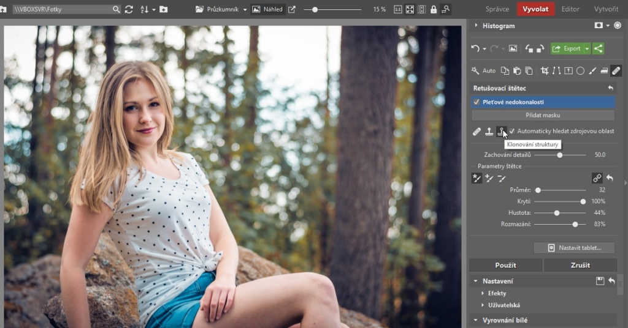Select subtract-from-mask brush icon
Screen dimensions: 628x328
coord(502,178)
